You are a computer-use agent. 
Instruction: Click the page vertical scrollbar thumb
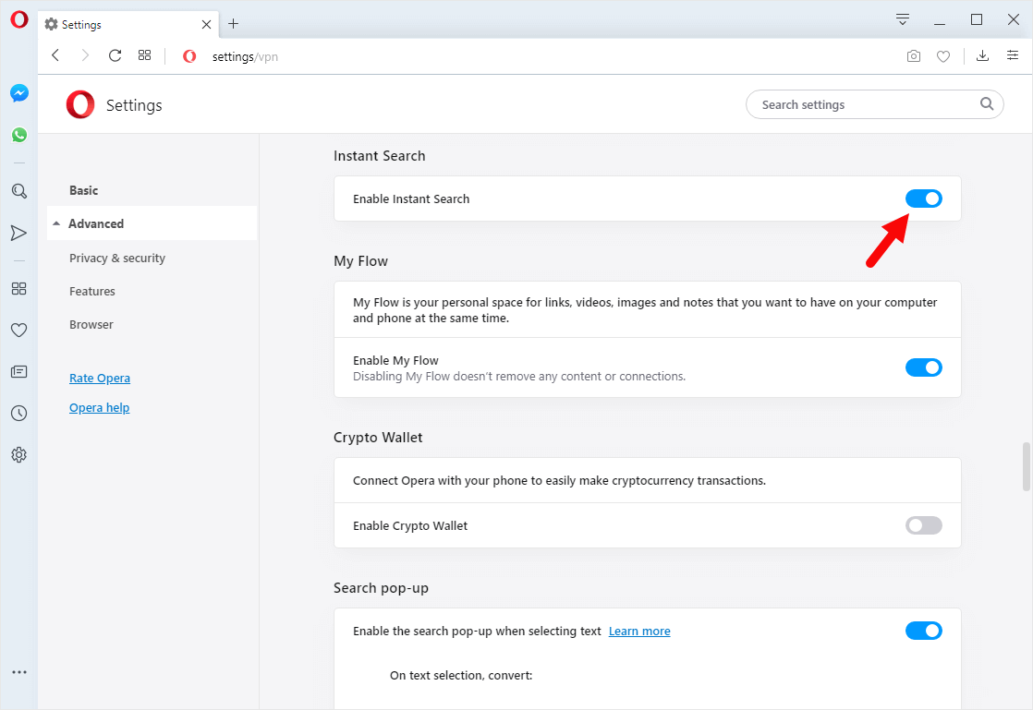[1026, 466]
